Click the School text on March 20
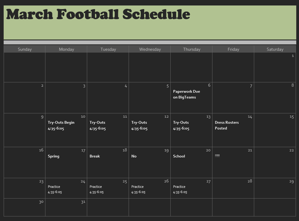Screen dimensions: 299x221 click(x=179, y=156)
